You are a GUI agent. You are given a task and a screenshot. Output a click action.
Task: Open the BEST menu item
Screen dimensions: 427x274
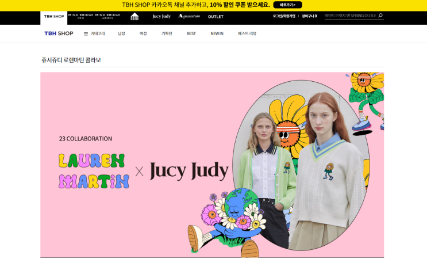click(x=191, y=33)
